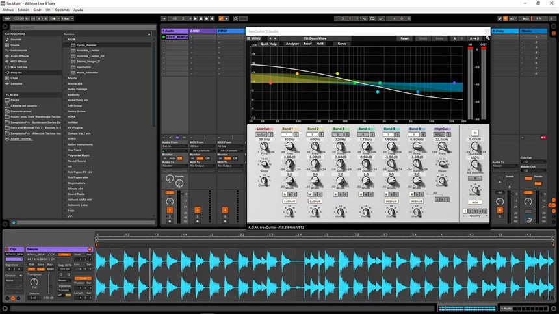The image size is (559, 314).
Task: Open the Crear menu
Action: click(38, 10)
